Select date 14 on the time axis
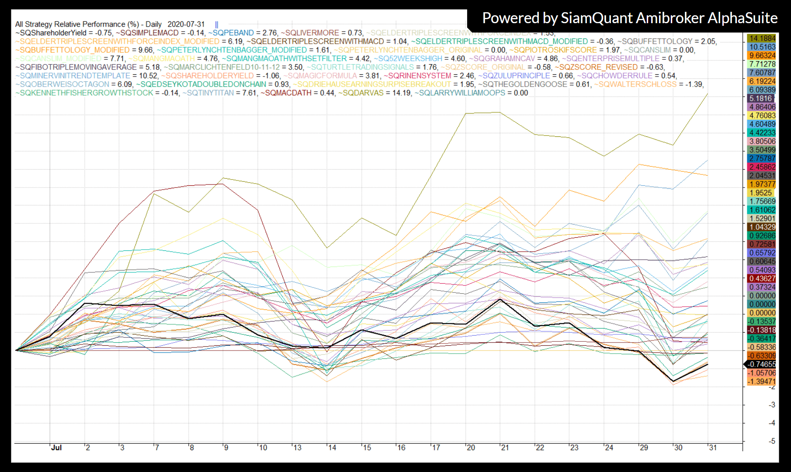 tap(332, 448)
